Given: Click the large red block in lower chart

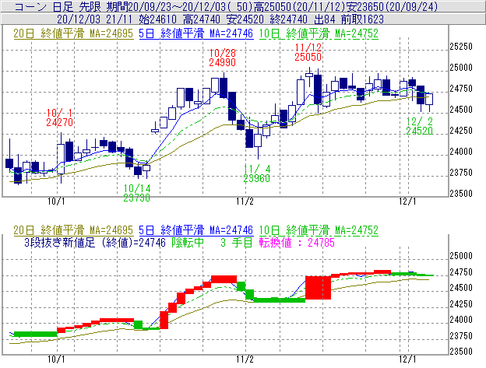Looking at the screenshot, I should click(318, 288).
